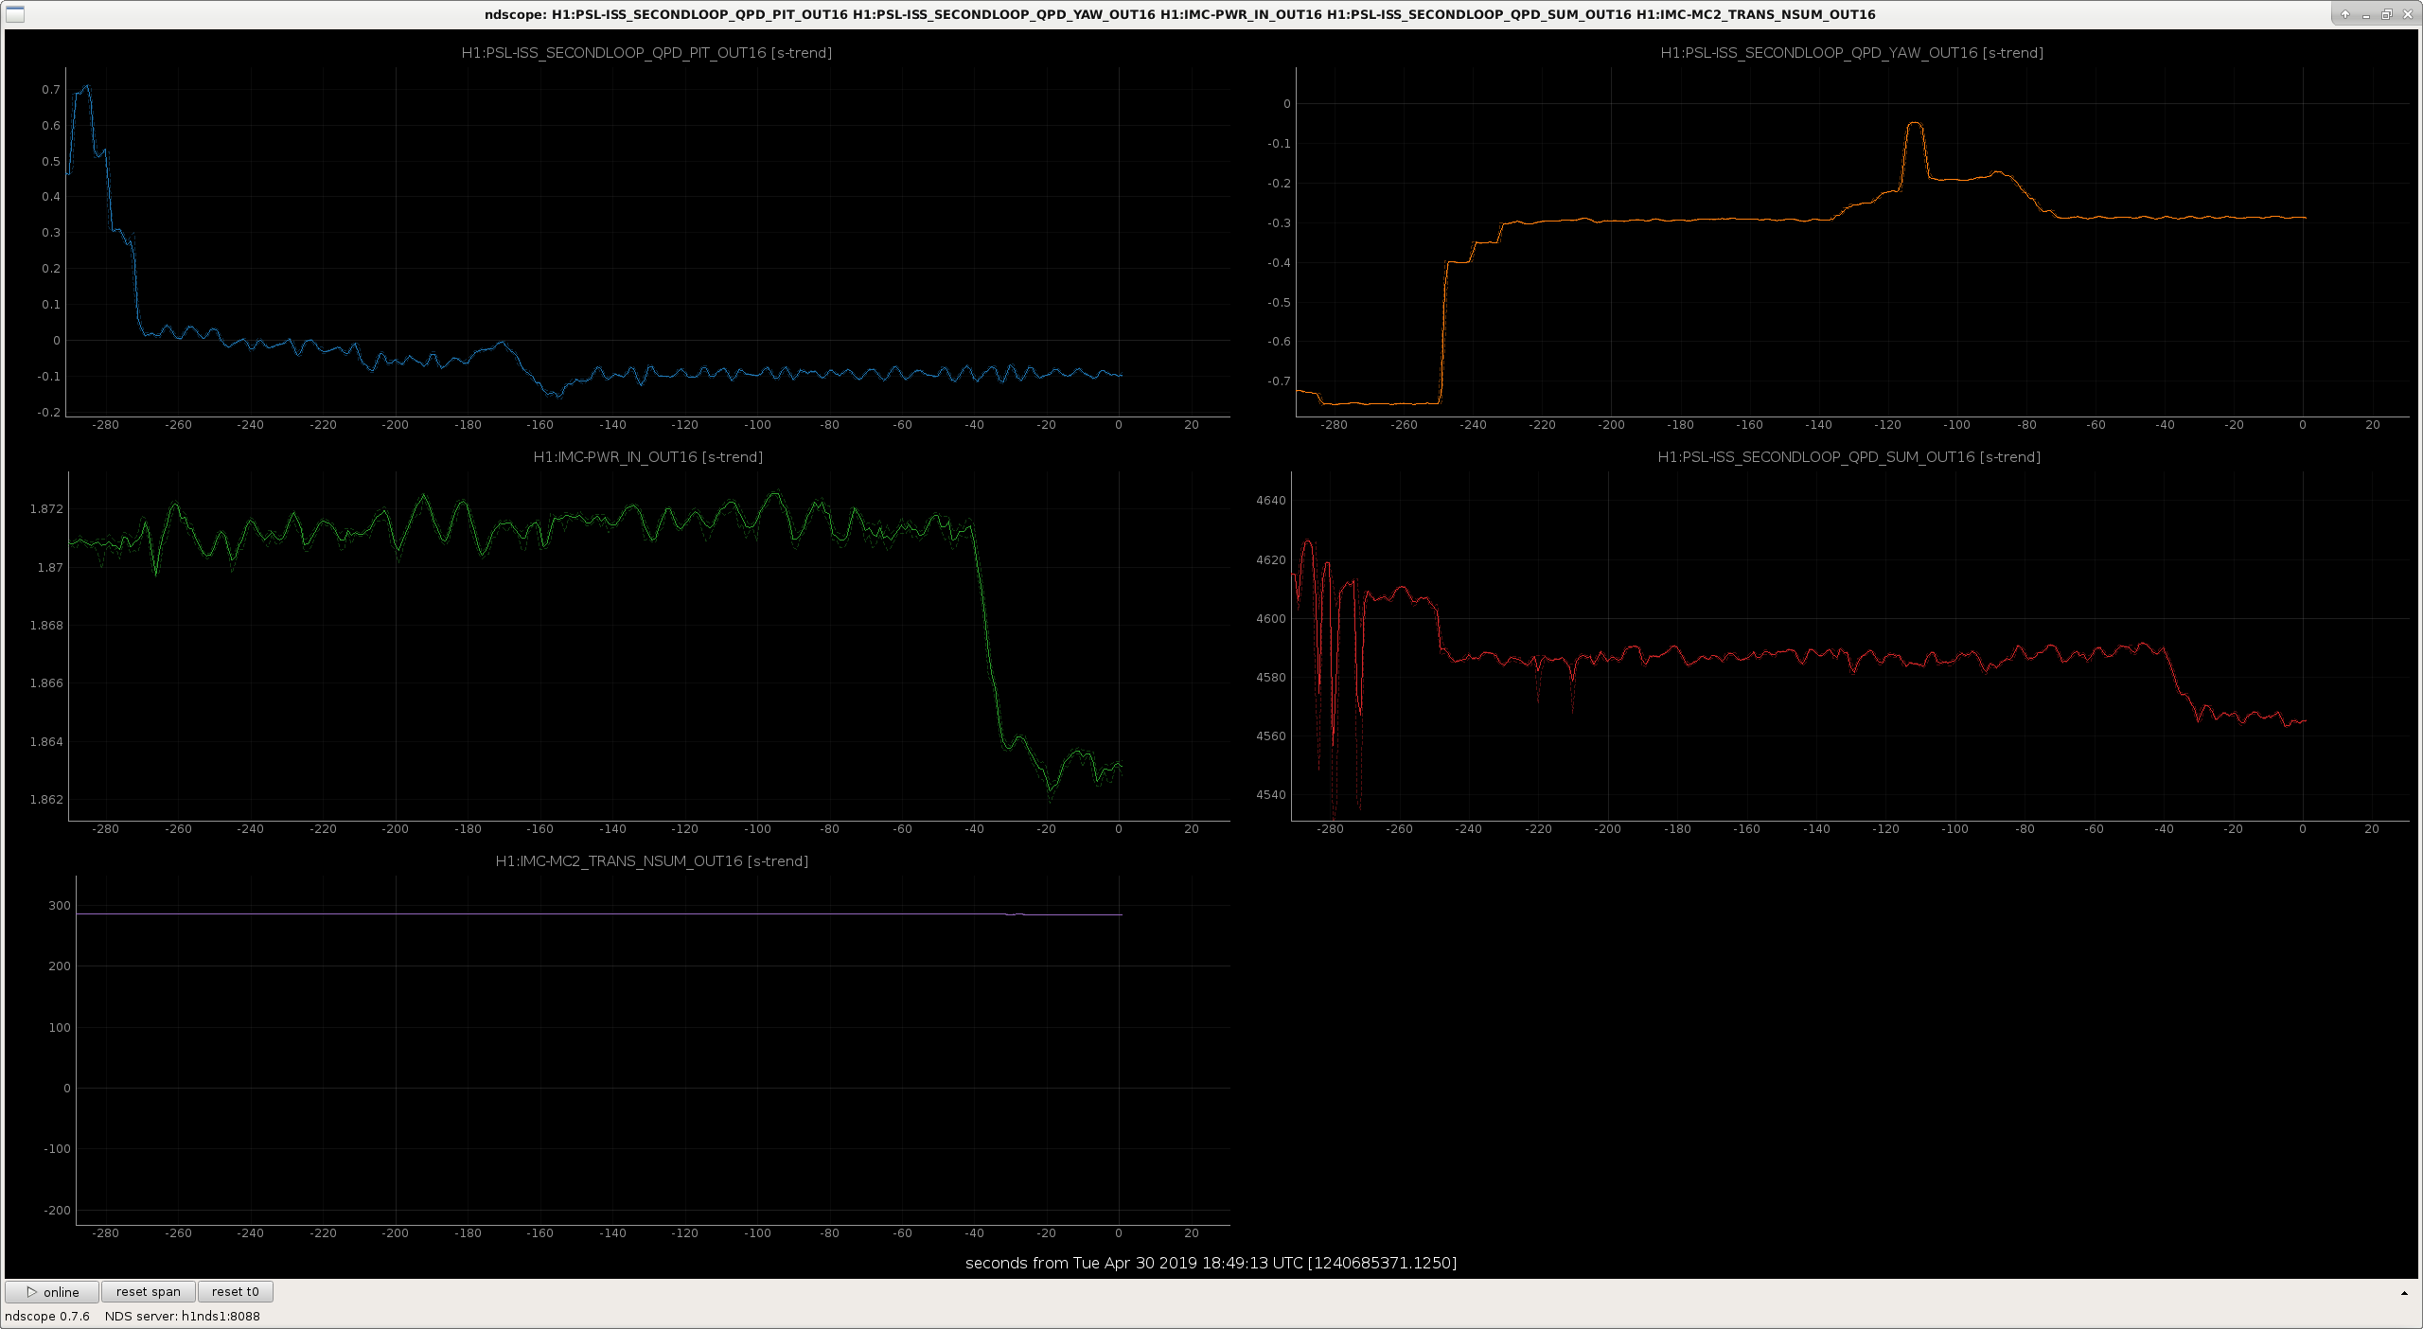Click the reset t0 button
This screenshot has height=1329, width=2423.
(236, 1292)
